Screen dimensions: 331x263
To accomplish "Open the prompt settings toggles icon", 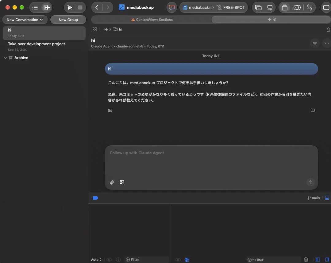I will (x=122, y=182).
